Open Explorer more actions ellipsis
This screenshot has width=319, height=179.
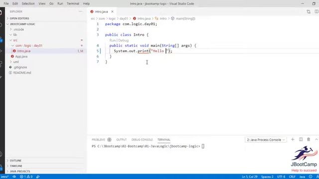81,11
